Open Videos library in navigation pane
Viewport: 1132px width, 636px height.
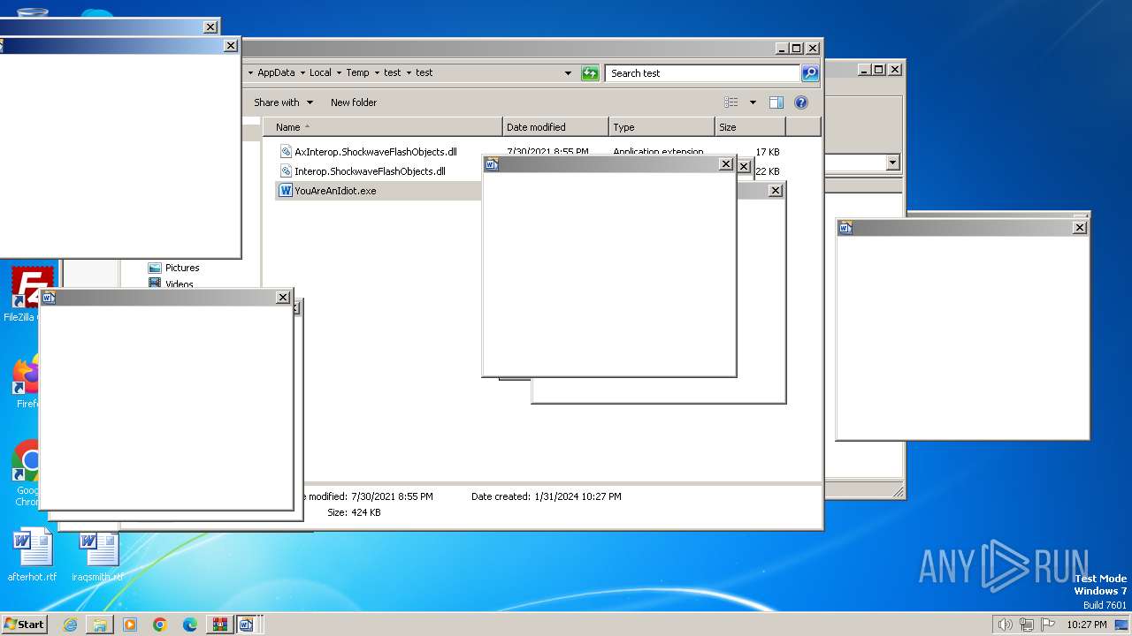point(171,284)
